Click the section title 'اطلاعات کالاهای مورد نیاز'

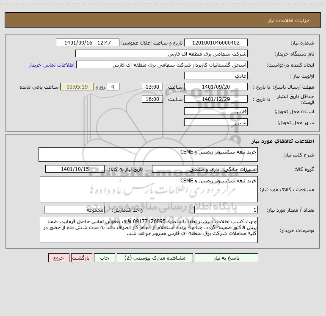(x=283, y=141)
